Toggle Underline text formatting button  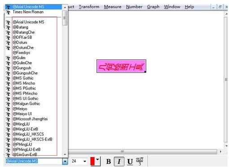pos(130,162)
